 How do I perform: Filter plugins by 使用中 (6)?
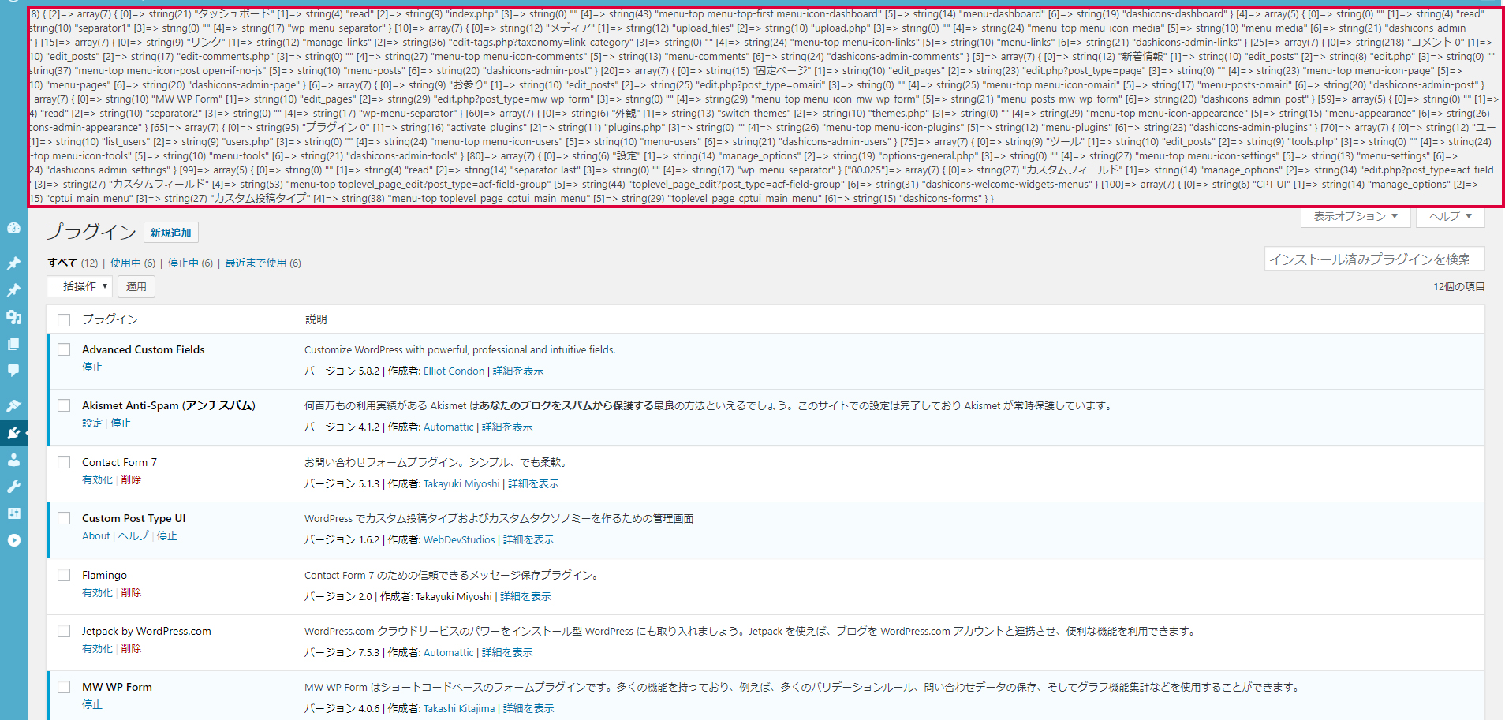[133, 263]
